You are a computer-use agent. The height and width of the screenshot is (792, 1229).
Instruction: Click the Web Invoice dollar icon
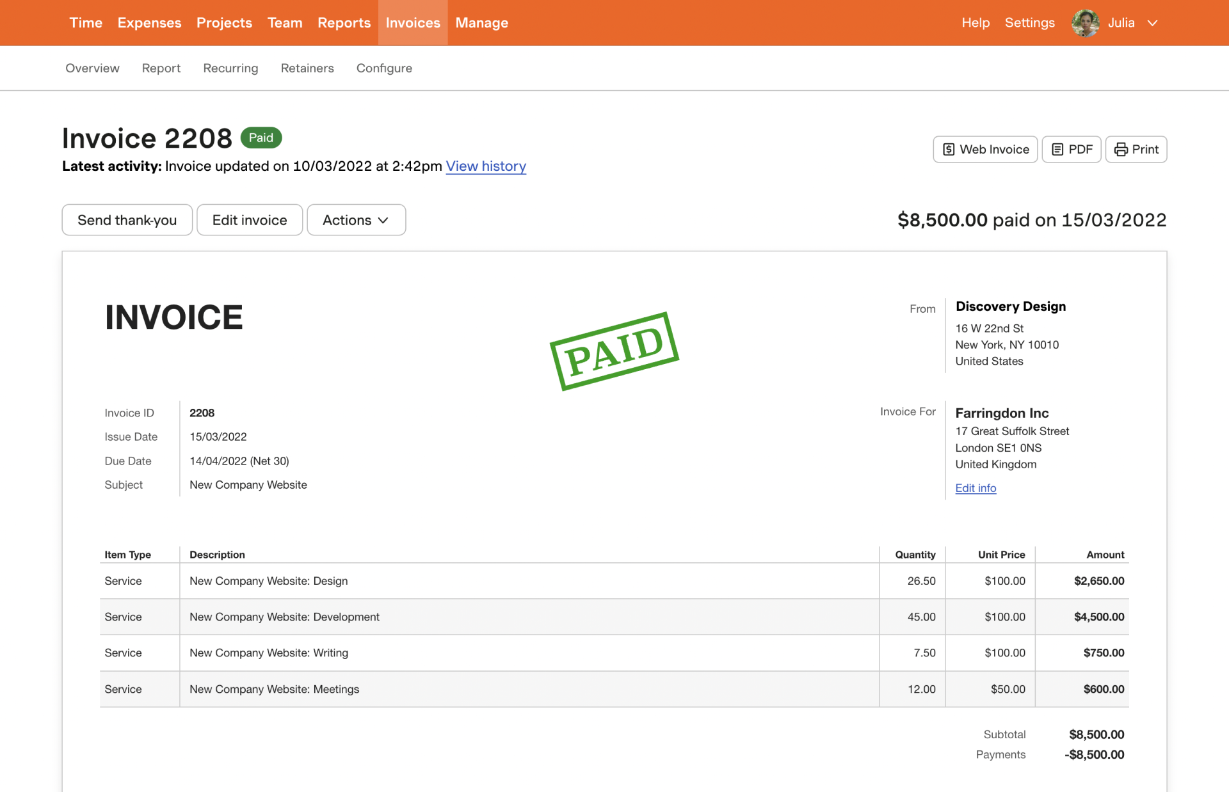(x=949, y=149)
